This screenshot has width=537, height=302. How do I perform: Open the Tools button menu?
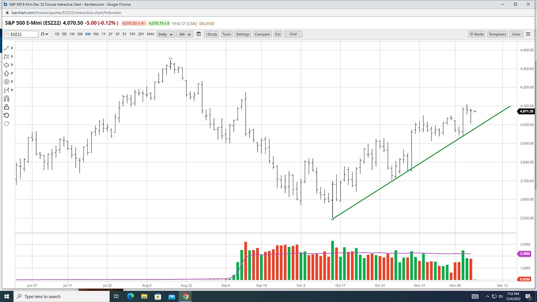(226, 34)
